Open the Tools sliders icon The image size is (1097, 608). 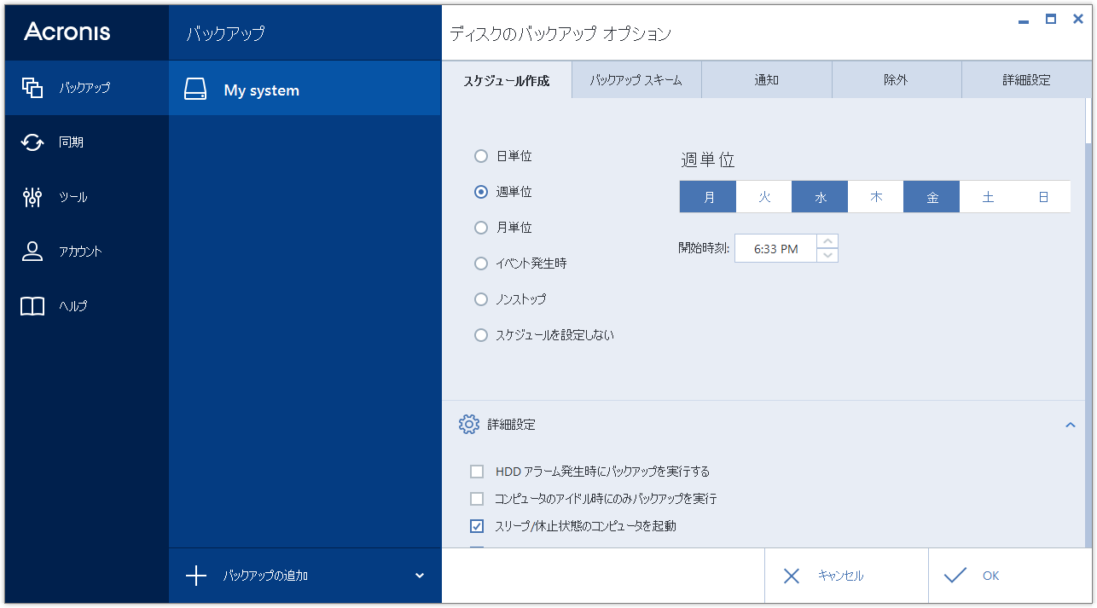[32, 197]
